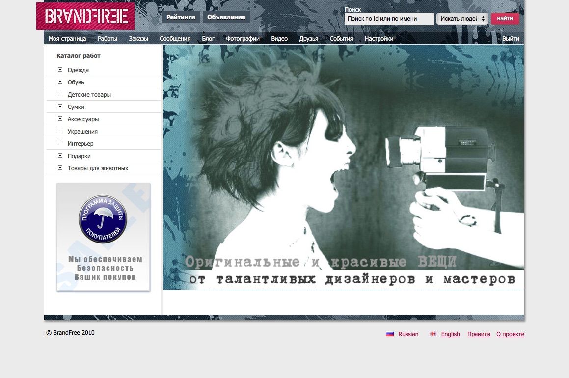Image resolution: width=569 pixels, height=378 pixels.
Task: Click the найти search button
Action: click(505, 18)
